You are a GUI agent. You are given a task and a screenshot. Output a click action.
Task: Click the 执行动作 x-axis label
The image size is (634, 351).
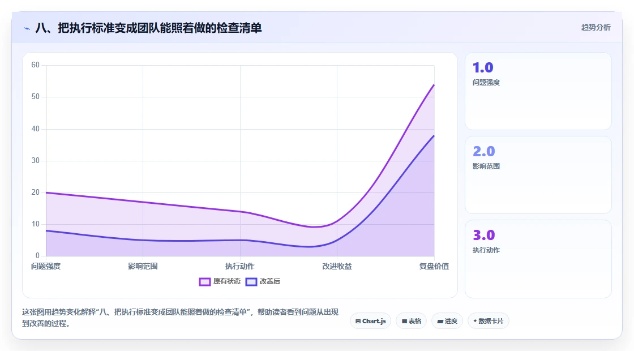point(240,266)
